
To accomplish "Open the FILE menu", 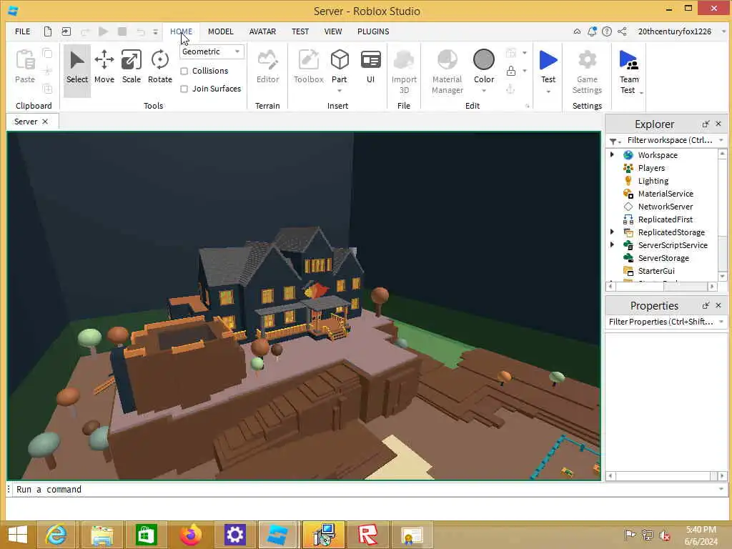I will pos(22,31).
